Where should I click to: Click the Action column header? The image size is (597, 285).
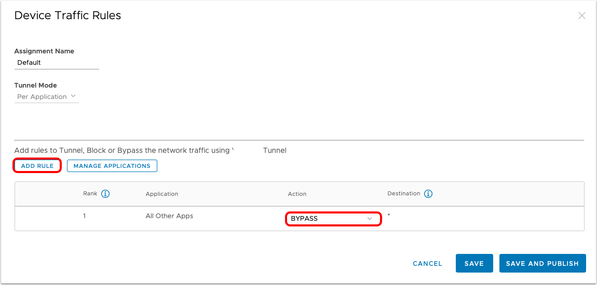pos(297,194)
